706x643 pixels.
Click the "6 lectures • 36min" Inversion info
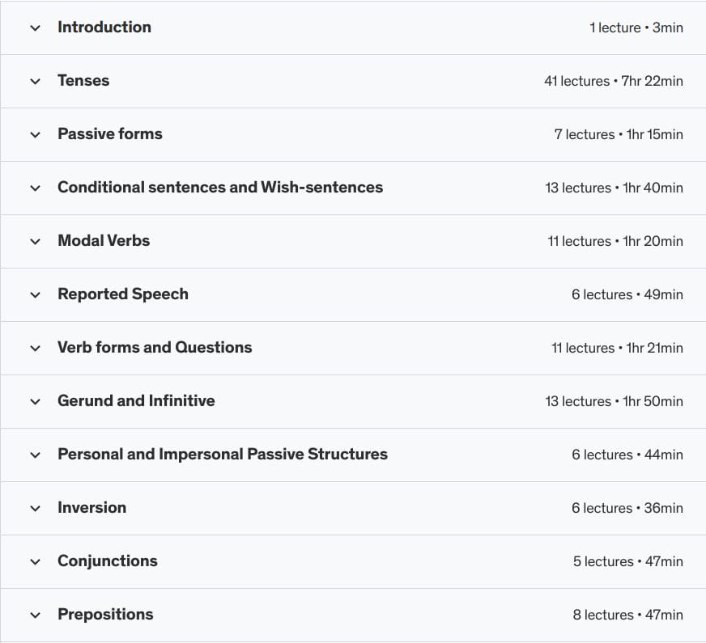coord(627,509)
